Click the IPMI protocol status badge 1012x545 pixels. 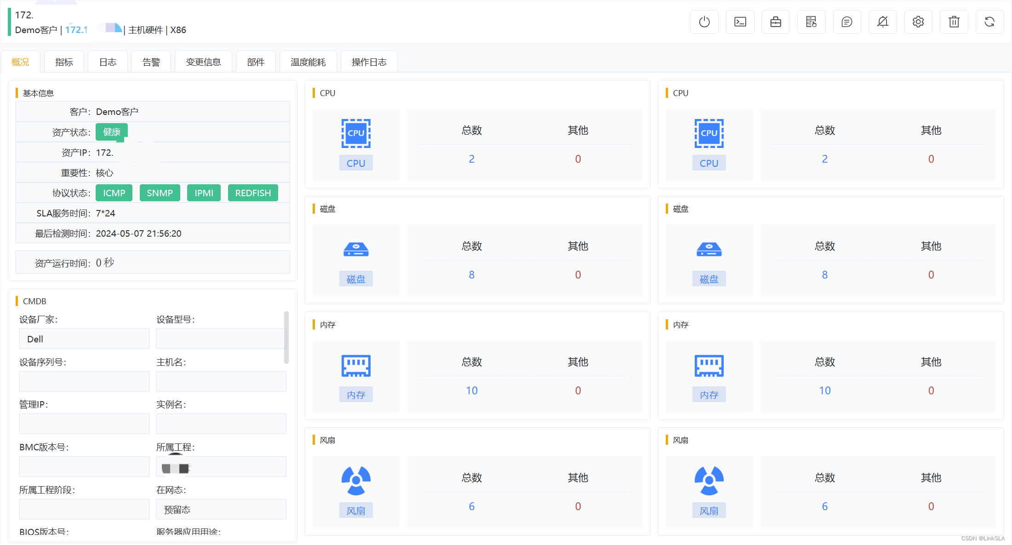click(204, 193)
